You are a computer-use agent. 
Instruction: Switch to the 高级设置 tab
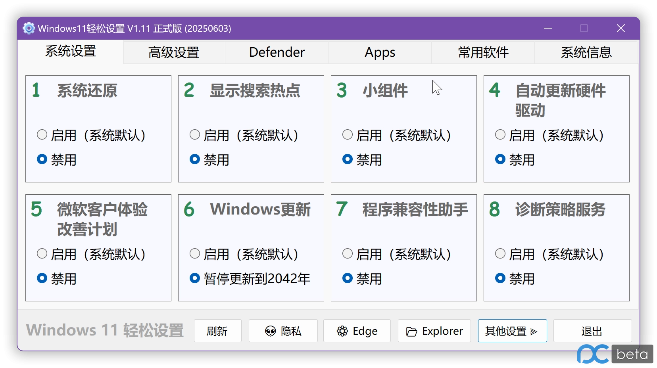pos(174,52)
